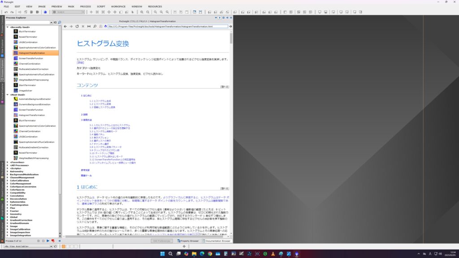Select the orange workspace swatch

click(x=64, y=246)
